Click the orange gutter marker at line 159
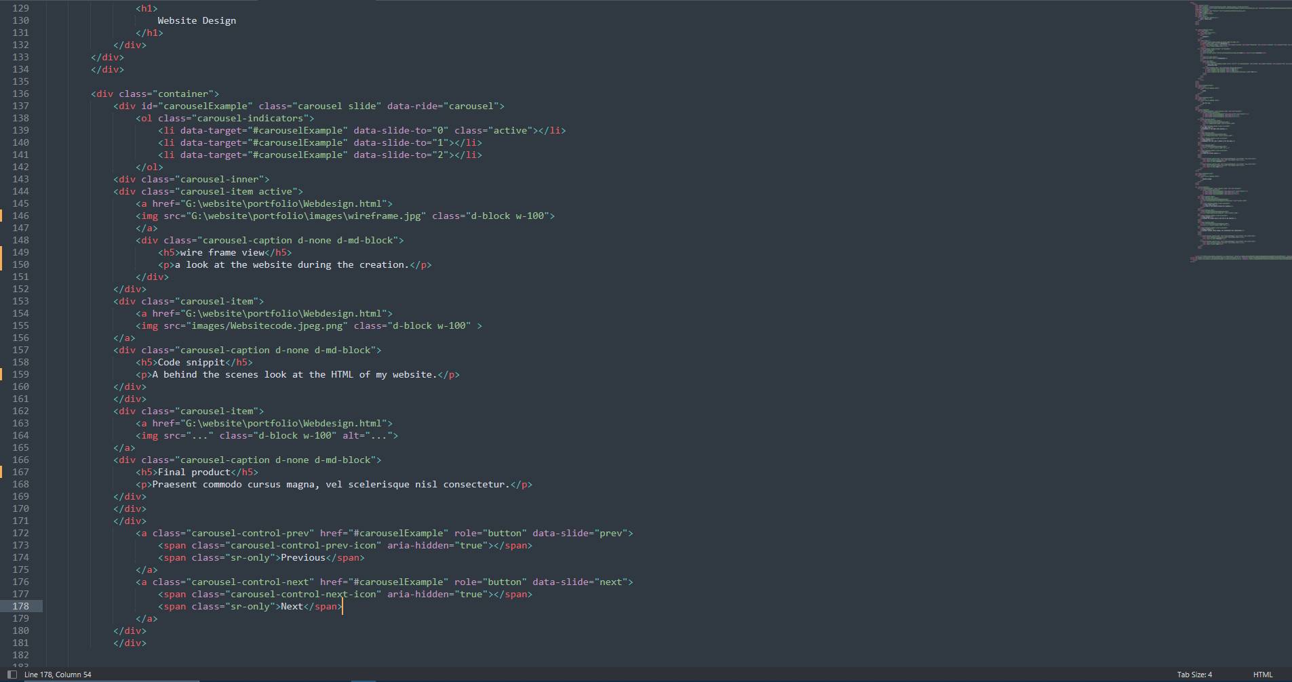The image size is (1292, 682). tap(1, 374)
